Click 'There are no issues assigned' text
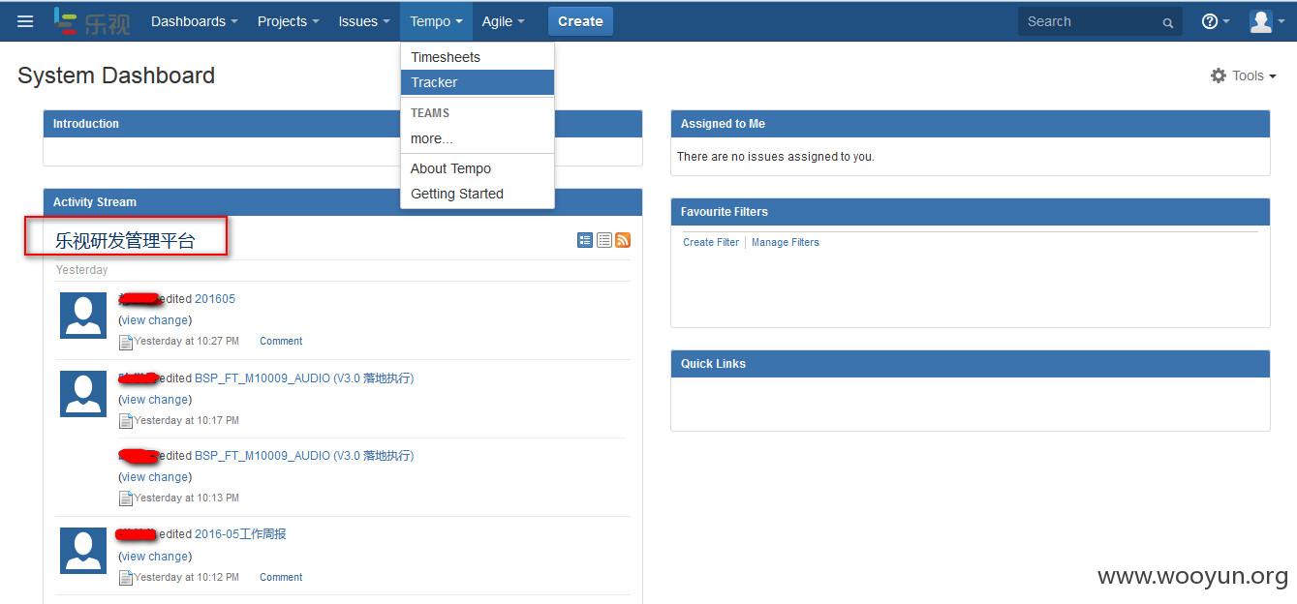 pos(776,157)
